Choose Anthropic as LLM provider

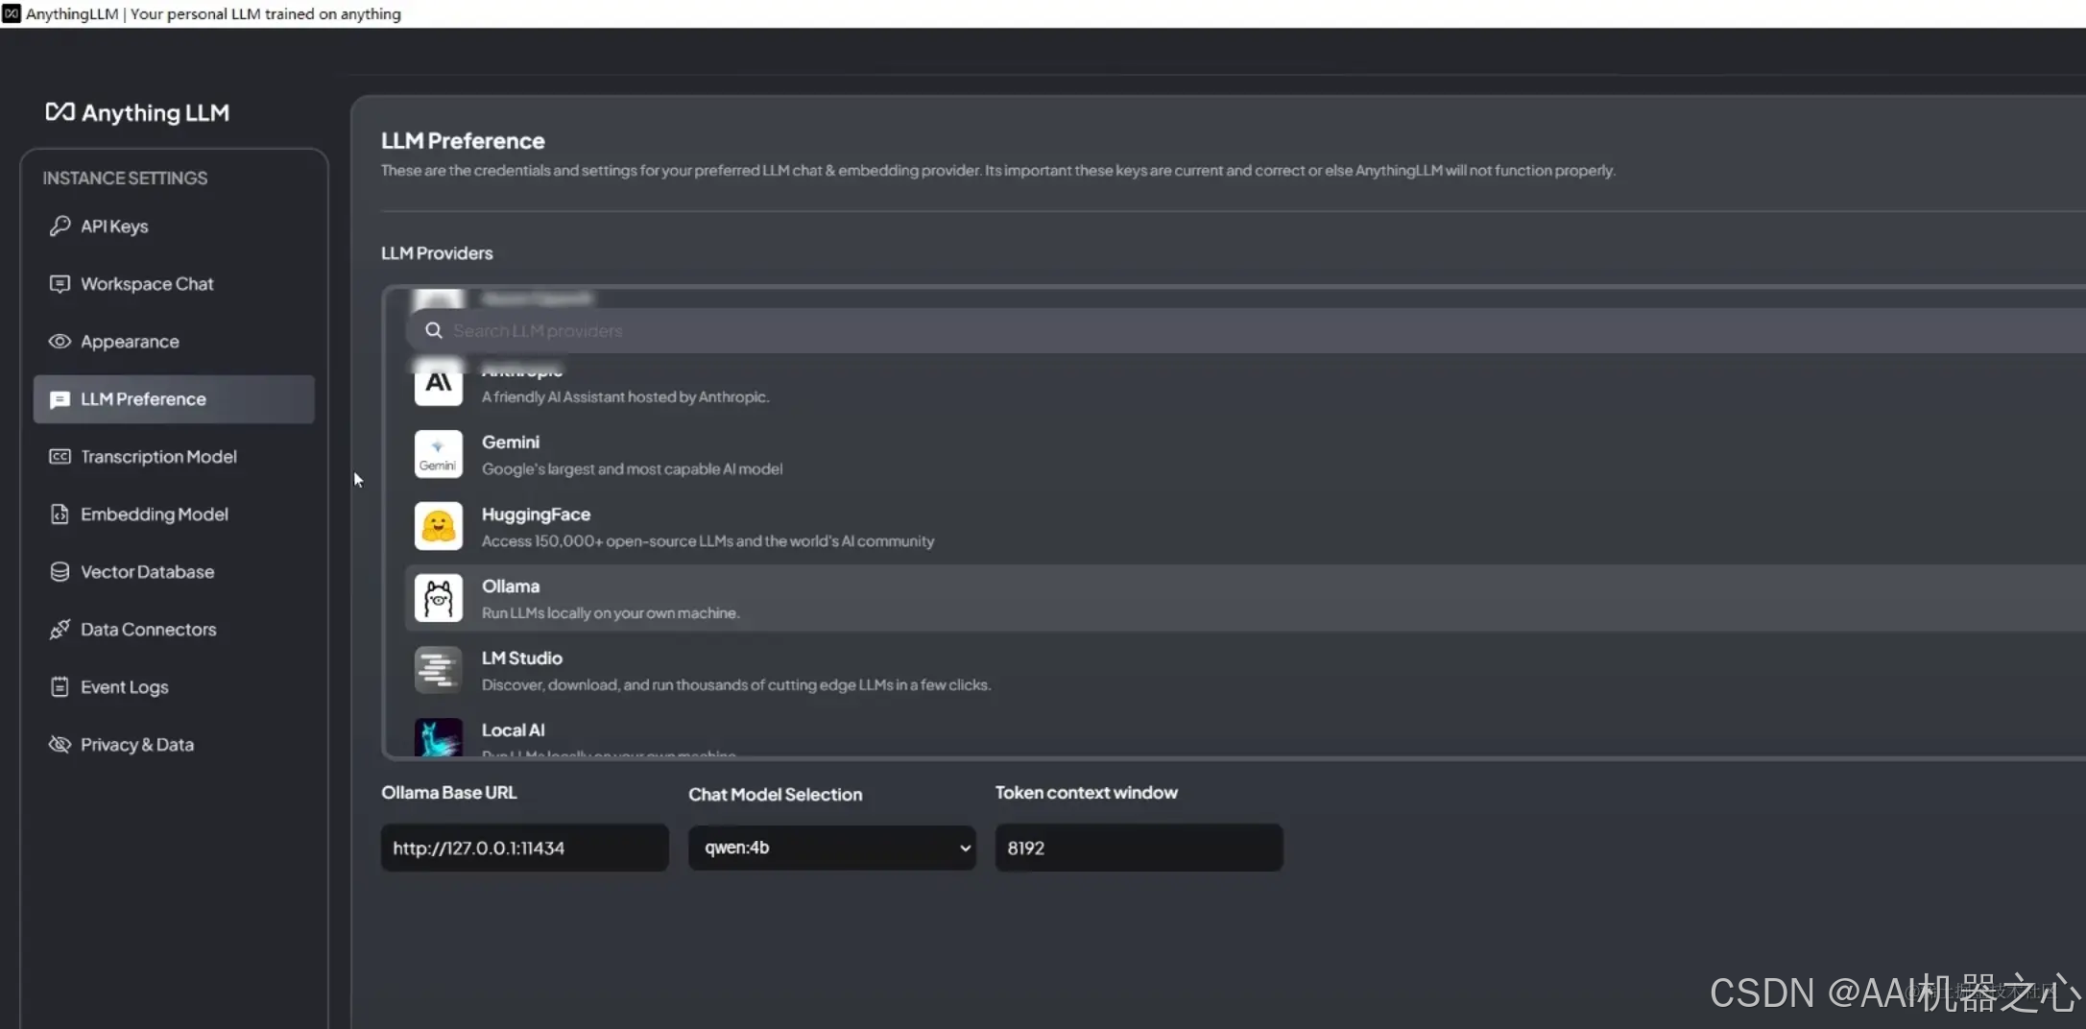[1245, 384]
